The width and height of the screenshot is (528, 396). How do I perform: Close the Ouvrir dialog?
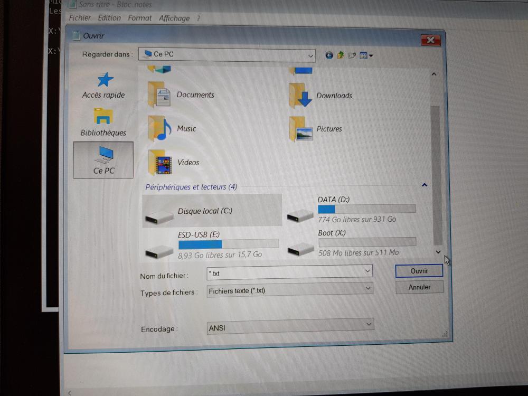pos(431,40)
